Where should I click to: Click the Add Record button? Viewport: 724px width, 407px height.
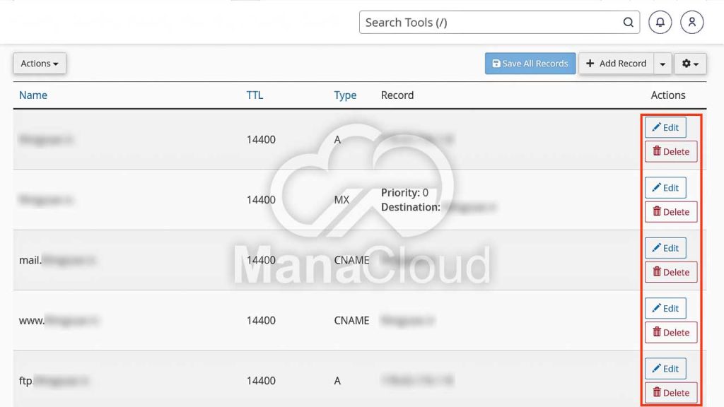[616, 64]
